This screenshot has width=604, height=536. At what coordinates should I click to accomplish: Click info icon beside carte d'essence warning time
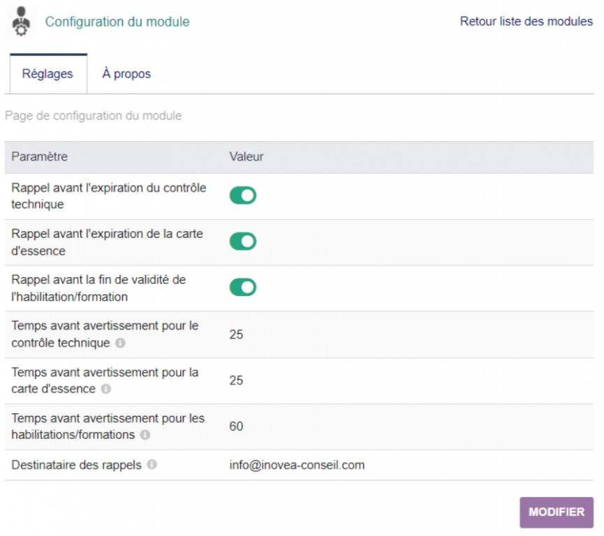[x=105, y=389]
